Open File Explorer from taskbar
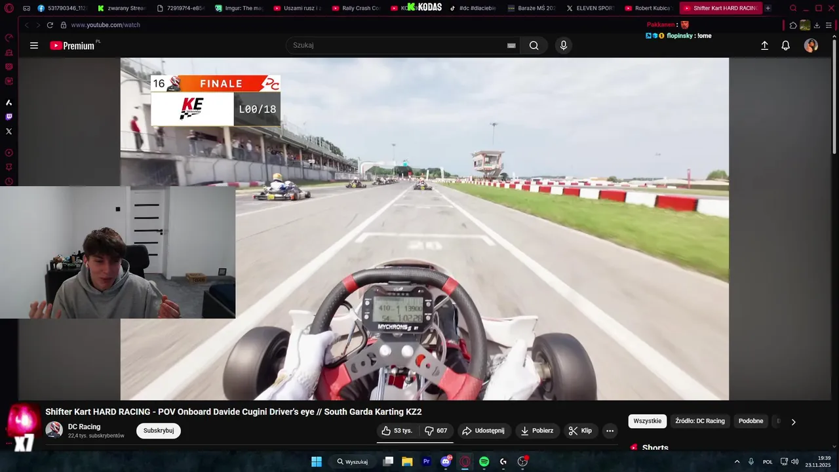This screenshot has width=839, height=472. click(x=407, y=462)
